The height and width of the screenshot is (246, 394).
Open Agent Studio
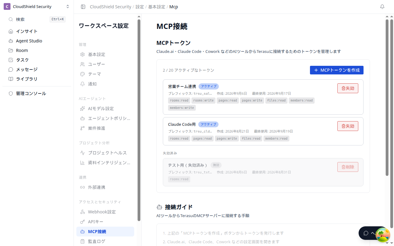(37, 41)
